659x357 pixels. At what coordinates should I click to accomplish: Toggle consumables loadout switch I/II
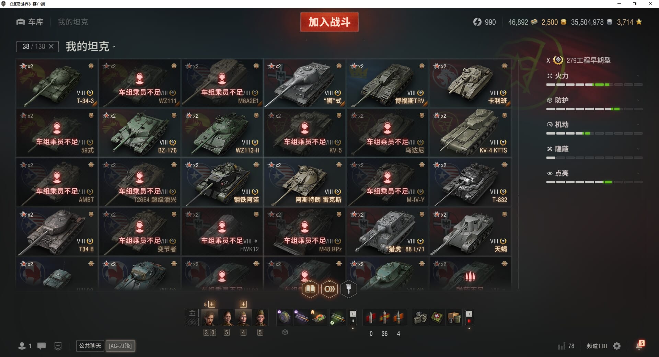(469, 317)
